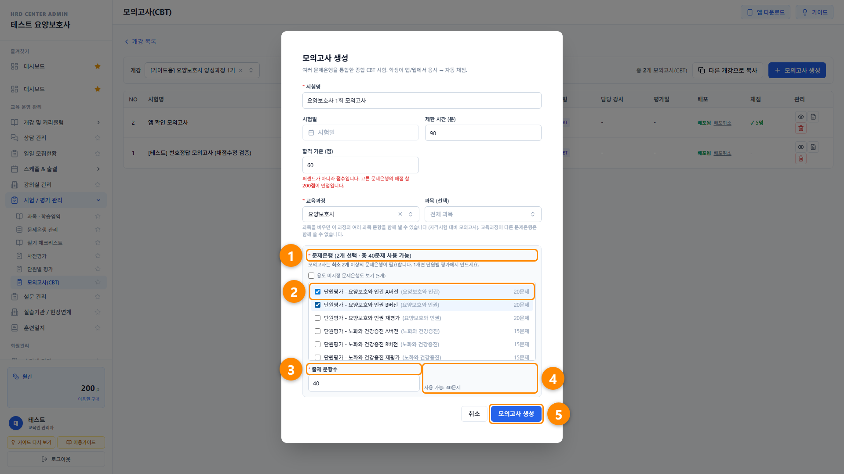Screen dimensions: 844x474
Task: Check 노화와 건강증진 A버전 question bank
Action: pos(317,331)
